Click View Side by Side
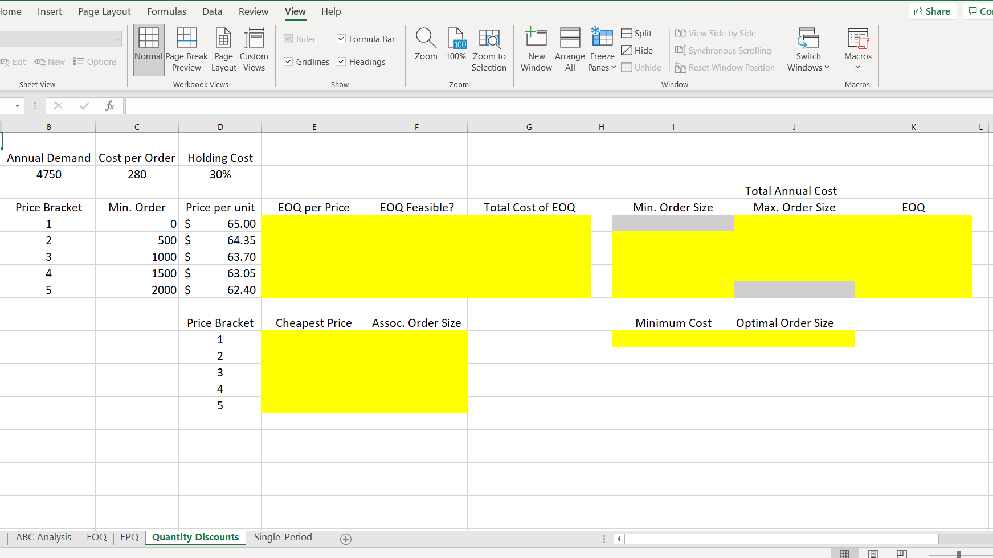 [716, 34]
